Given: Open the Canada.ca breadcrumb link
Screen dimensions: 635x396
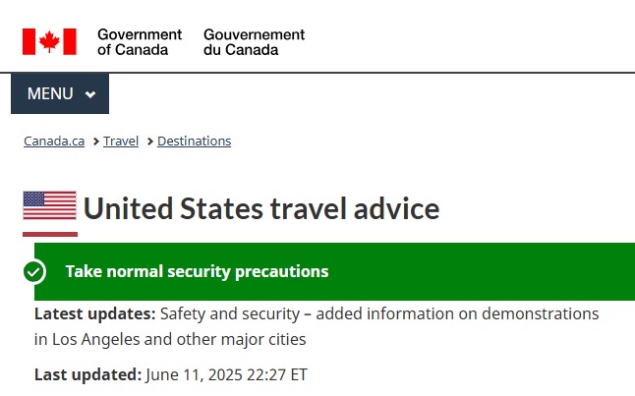Looking at the screenshot, I should coord(54,141).
